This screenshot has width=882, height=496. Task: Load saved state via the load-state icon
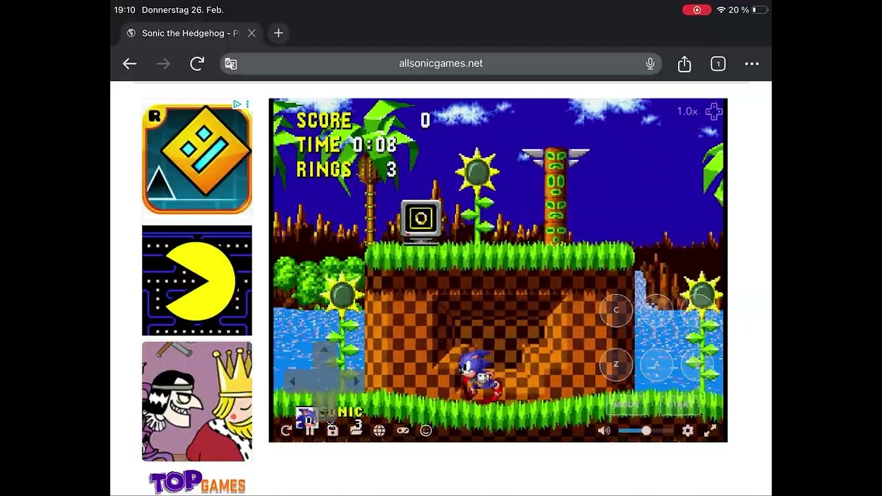356,431
